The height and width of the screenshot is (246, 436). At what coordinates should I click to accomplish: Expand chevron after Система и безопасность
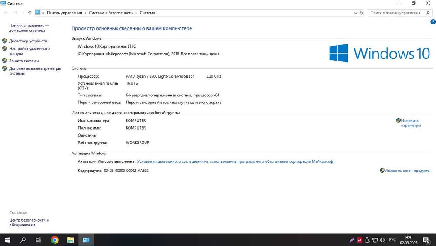(x=136, y=13)
